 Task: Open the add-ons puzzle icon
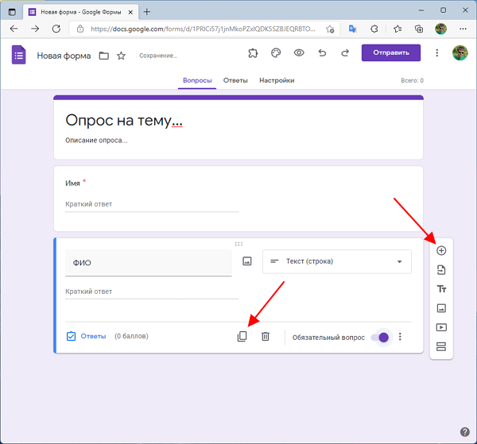point(253,53)
